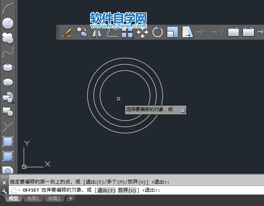Screen dimensions: 264x206
Task: Click the Rotate tool icon
Action: point(158,32)
